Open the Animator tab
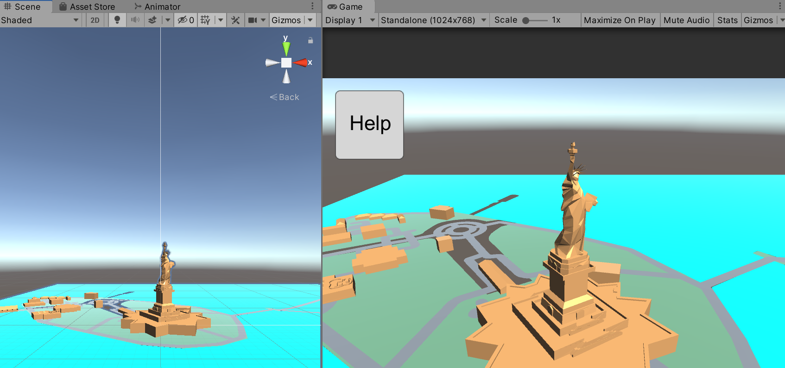The width and height of the screenshot is (785, 368). point(157,6)
